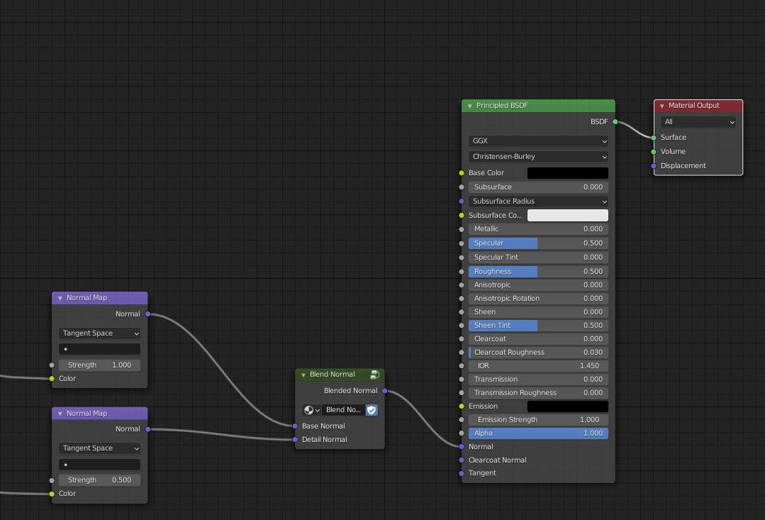This screenshot has width=765, height=520.
Task: Click the Emission Strength field
Action: 538,419
